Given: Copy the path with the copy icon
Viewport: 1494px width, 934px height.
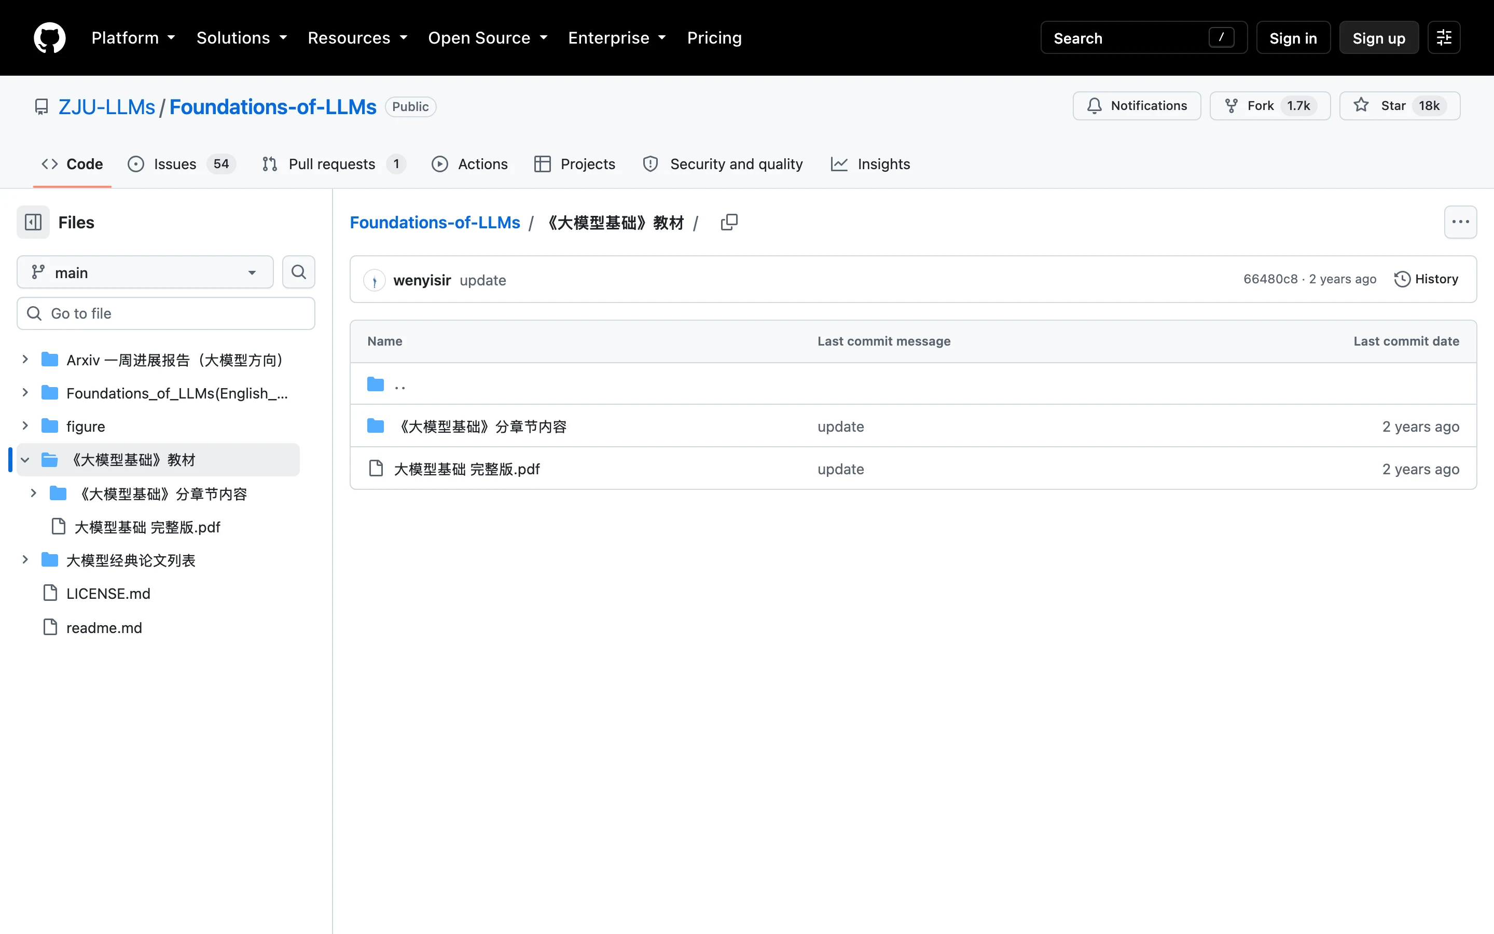Looking at the screenshot, I should [x=729, y=223].
